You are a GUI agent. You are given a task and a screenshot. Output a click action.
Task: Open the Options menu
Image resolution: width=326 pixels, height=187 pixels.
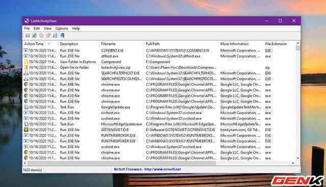point(62,29)
